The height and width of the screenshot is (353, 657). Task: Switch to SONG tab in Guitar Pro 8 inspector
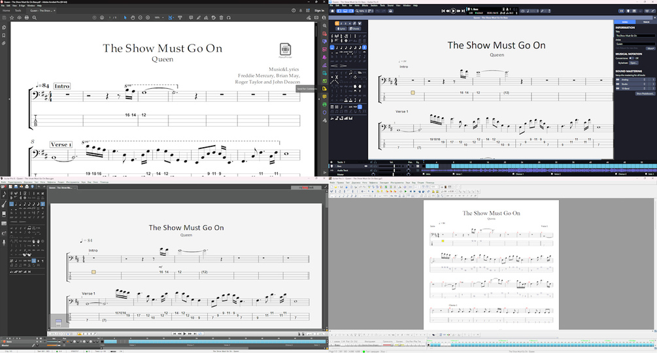[625, 22]
